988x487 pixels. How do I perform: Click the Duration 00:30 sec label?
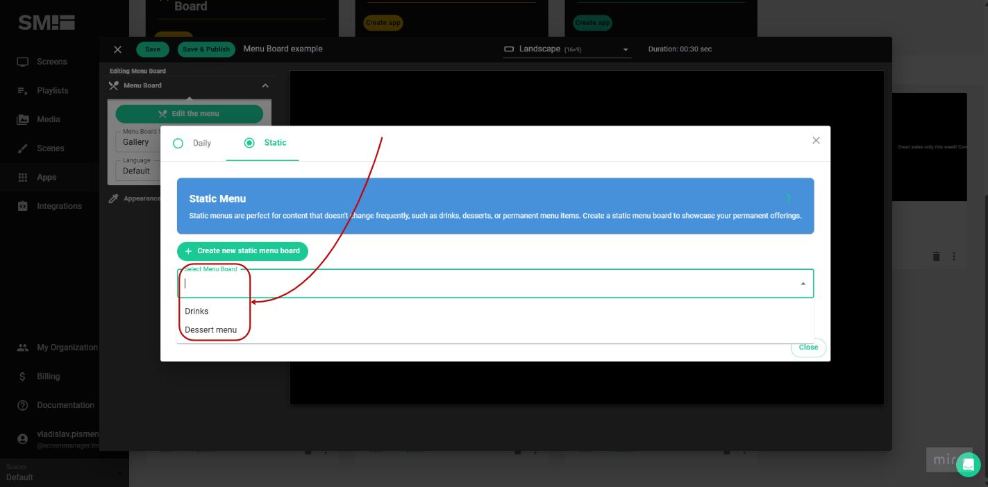point(680,49)
